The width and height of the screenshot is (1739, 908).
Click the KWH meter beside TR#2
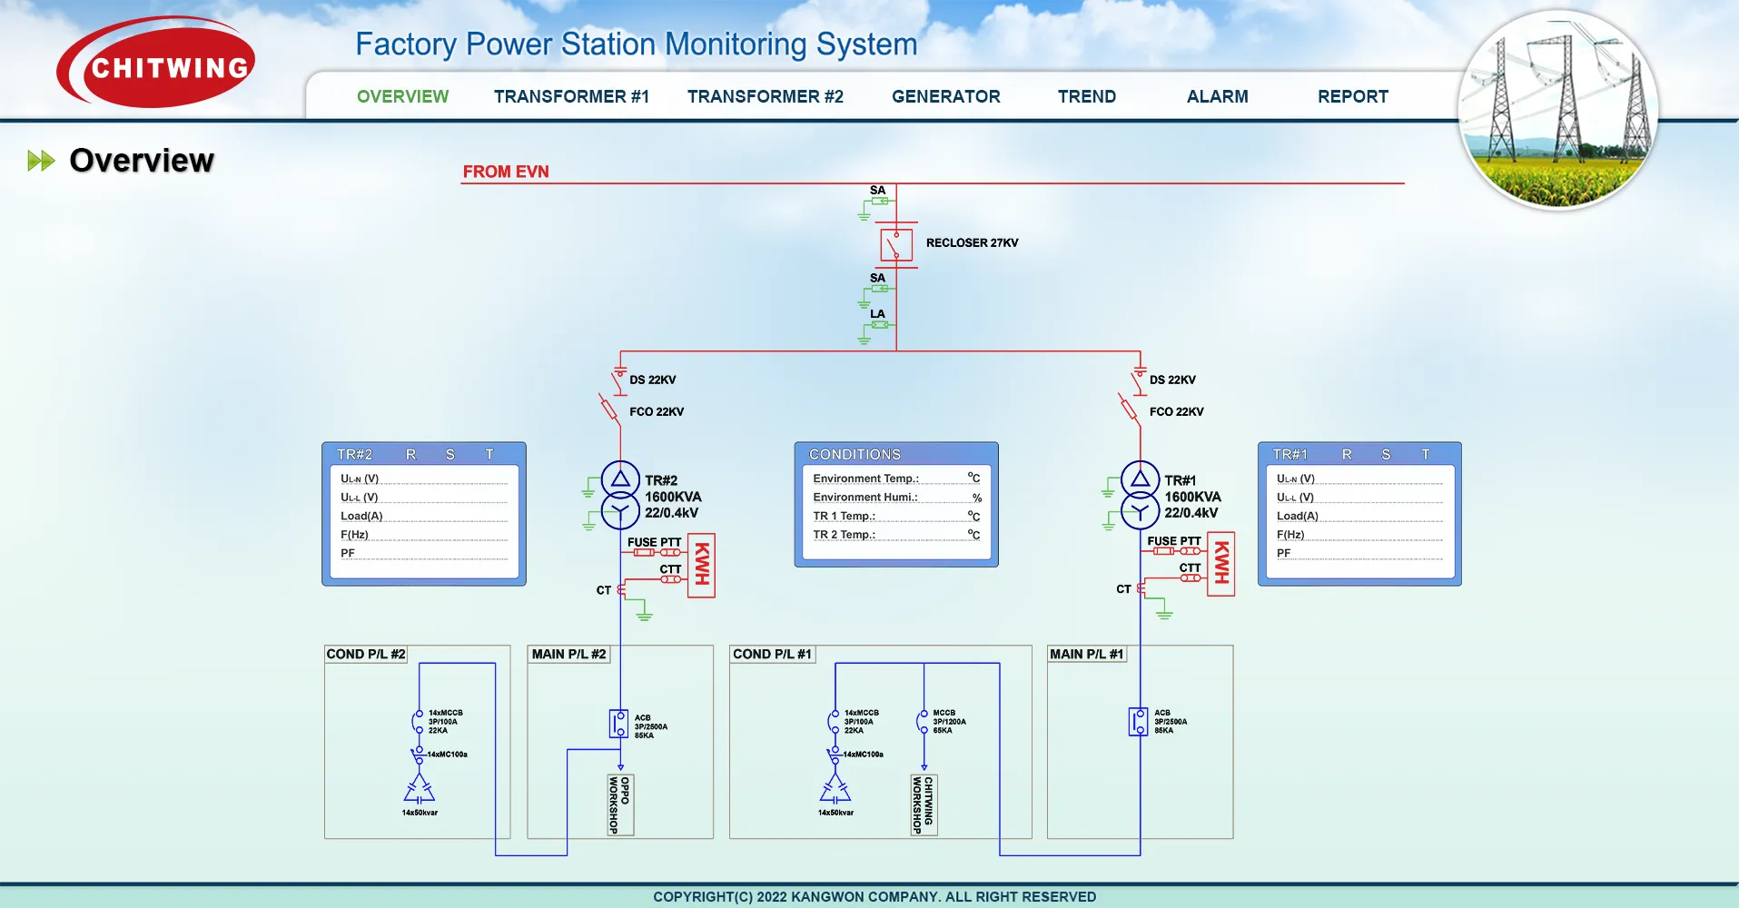701,568
